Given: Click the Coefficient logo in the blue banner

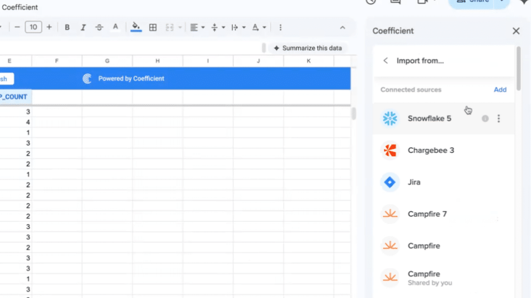Looking at the screenshot, I should (87, 79).
